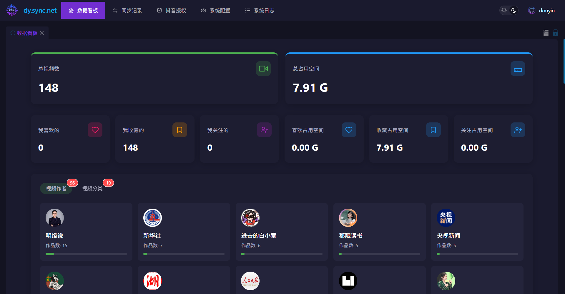
Task: Open the 同步记录 menu item
Action: tap(127, 11)
